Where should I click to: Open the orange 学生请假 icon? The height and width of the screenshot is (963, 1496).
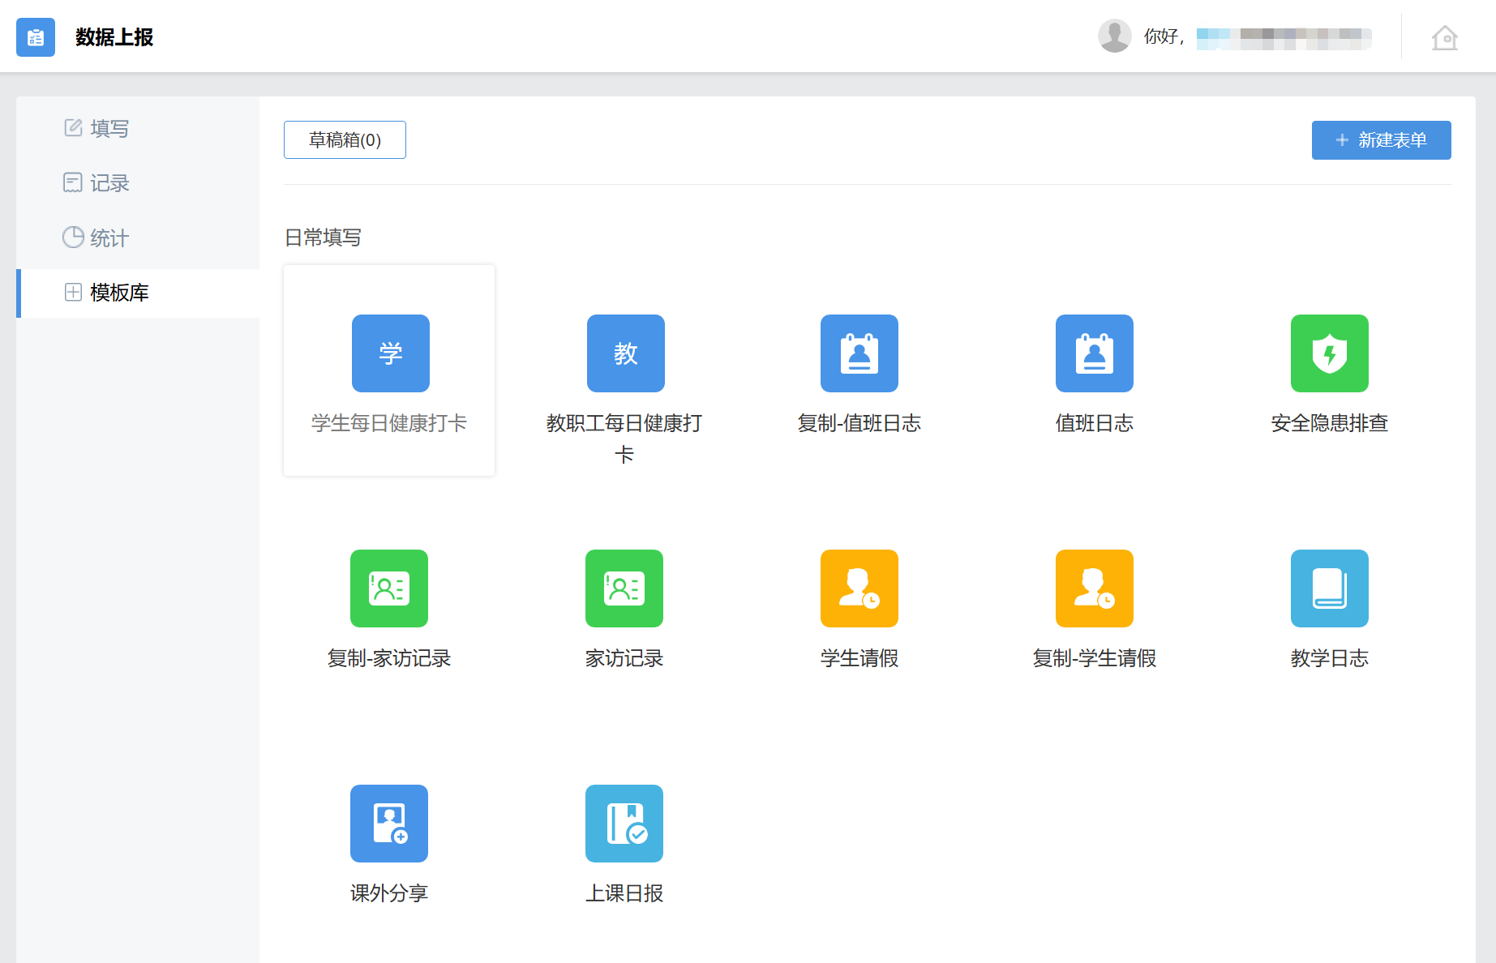(x=859, y=588)
